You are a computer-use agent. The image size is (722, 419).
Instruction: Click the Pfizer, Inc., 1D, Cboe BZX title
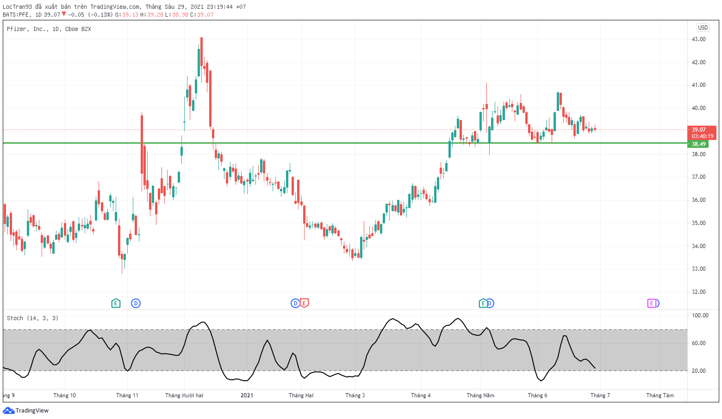click(49, 29)
